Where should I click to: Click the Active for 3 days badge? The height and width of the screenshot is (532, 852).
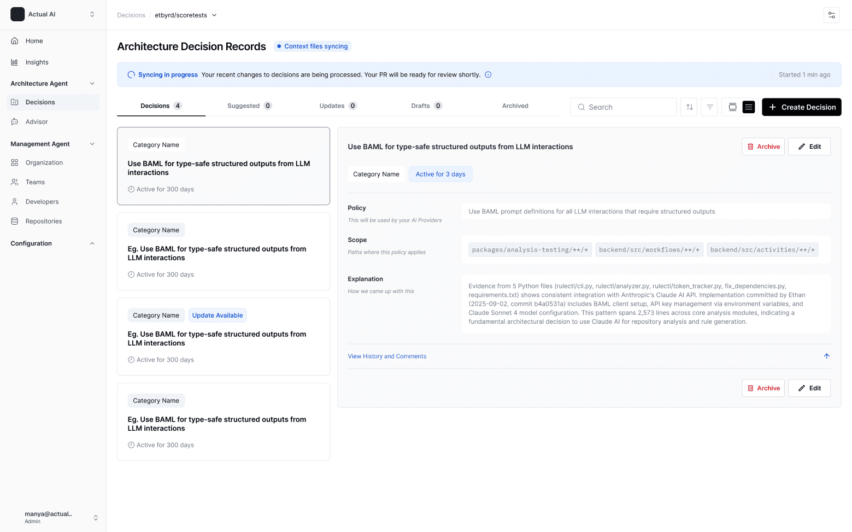click(x=440, y=174)
